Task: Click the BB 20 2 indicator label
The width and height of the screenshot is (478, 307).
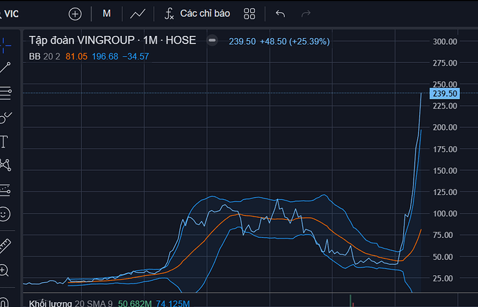Action: 44,57
